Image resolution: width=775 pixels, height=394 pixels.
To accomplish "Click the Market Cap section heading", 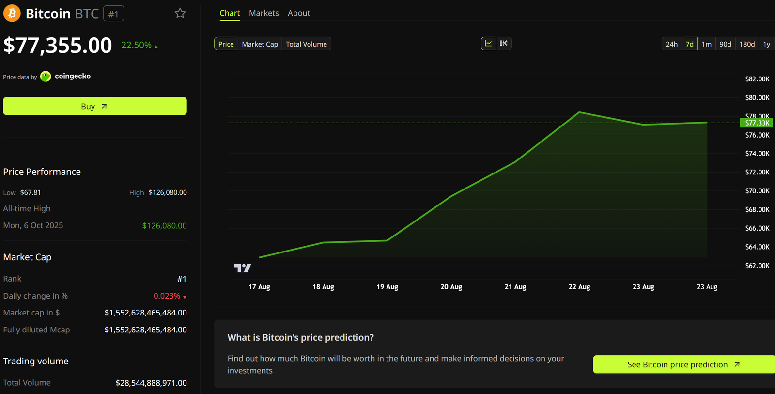I will click(27, 257).
